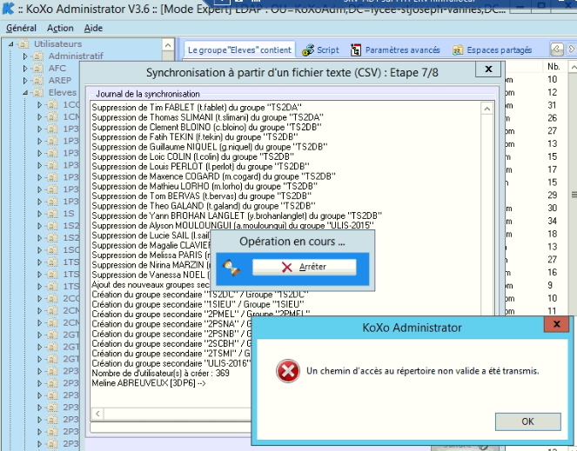Select the Utilisateurs folder in the tree
Viewport: 577px width, 451px height.
(57, 43)
